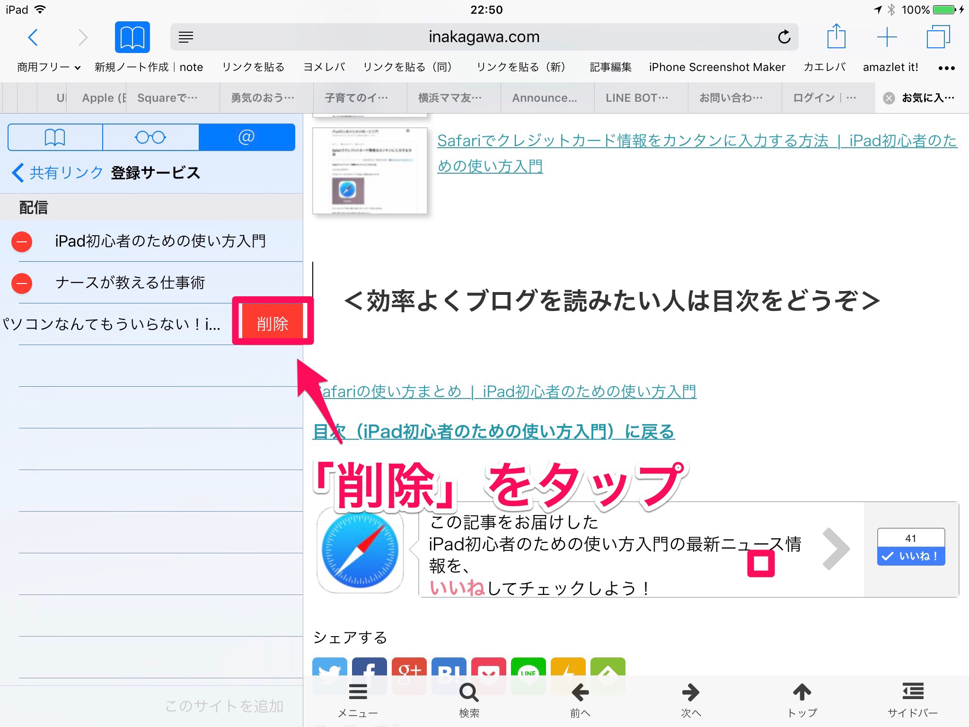Select the Shared Links @ segment
The height and width of the screenshot is (727, 969).
(x=247, y=137)
